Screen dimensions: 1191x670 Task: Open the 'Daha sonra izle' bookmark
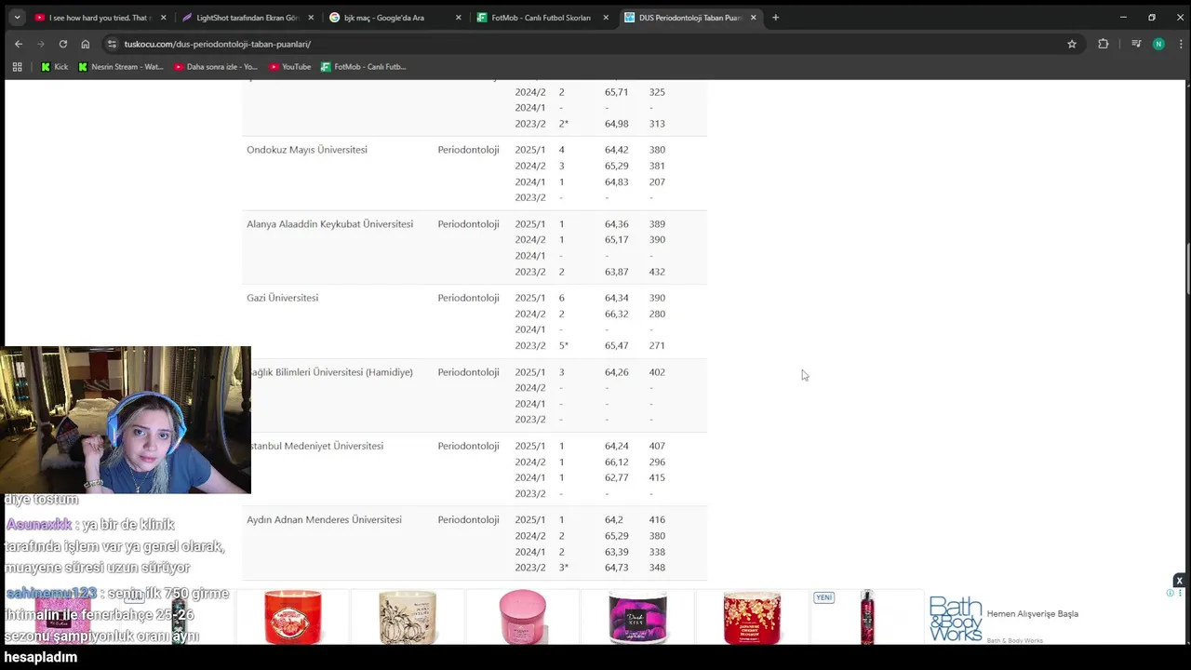(x=216, y=67)
